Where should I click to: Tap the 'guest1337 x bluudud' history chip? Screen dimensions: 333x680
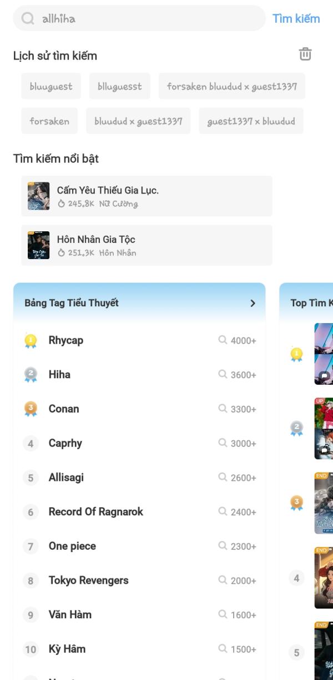(251, 121)
